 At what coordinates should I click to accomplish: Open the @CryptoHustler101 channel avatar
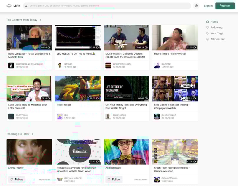click(x=60, y=180)
